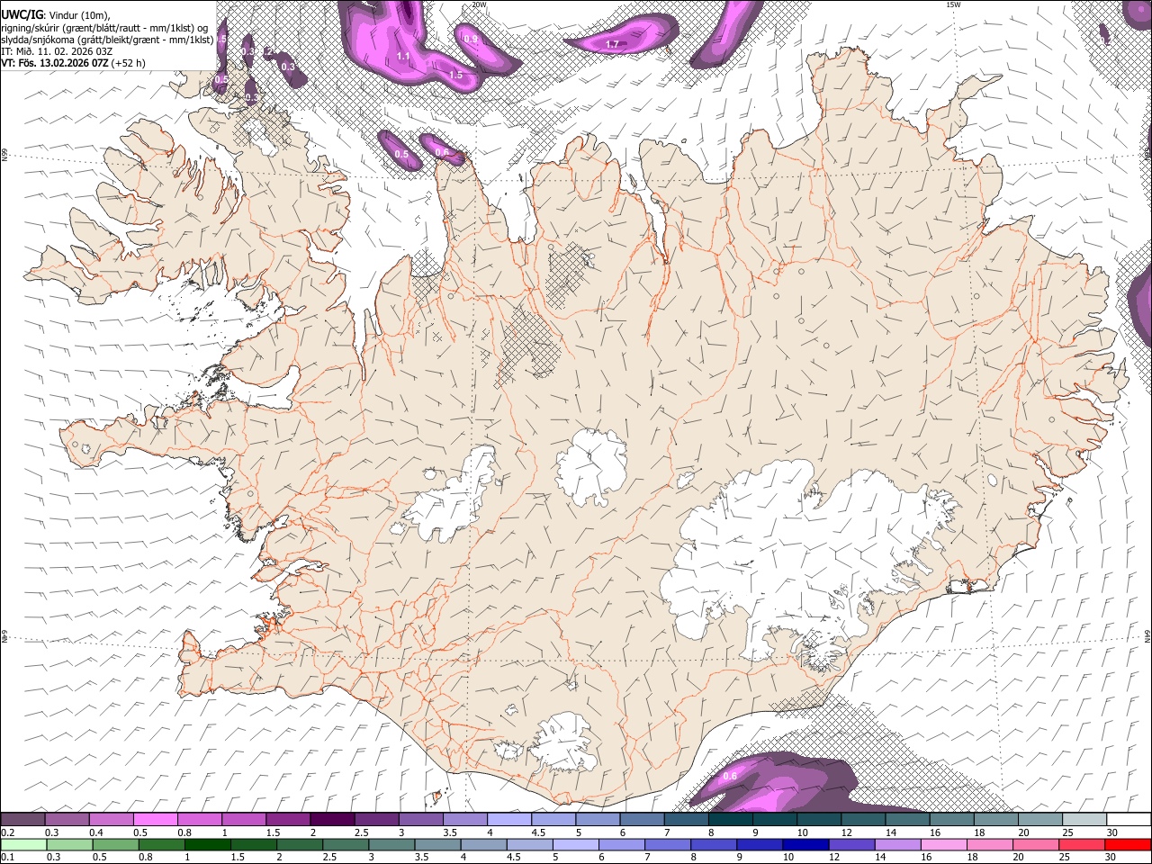
Task: Click the 'slydda/snjókoma' description line
Action: 107,40
